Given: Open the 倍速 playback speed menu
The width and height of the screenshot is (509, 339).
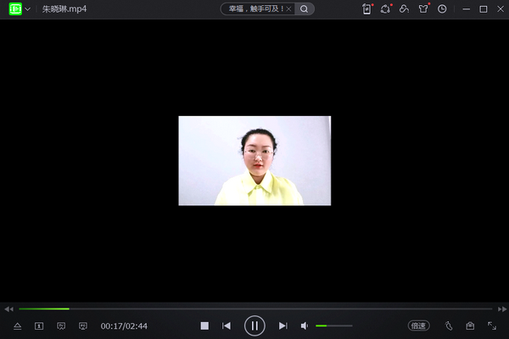Looking at the screenshot, I should 419,325.
